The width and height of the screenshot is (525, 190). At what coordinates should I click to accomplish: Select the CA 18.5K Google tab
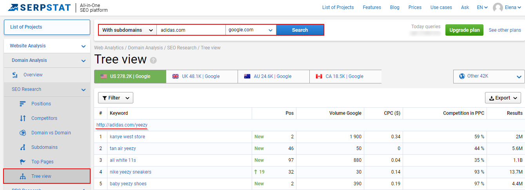point(345,76)
